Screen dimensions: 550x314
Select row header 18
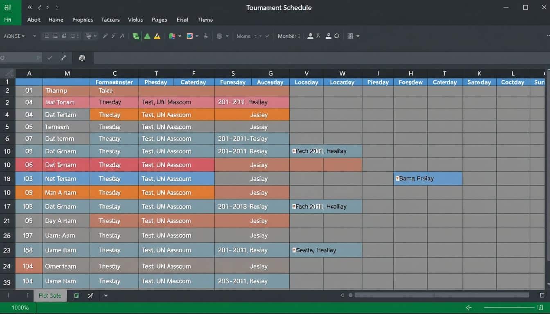[x=7, y=179]
